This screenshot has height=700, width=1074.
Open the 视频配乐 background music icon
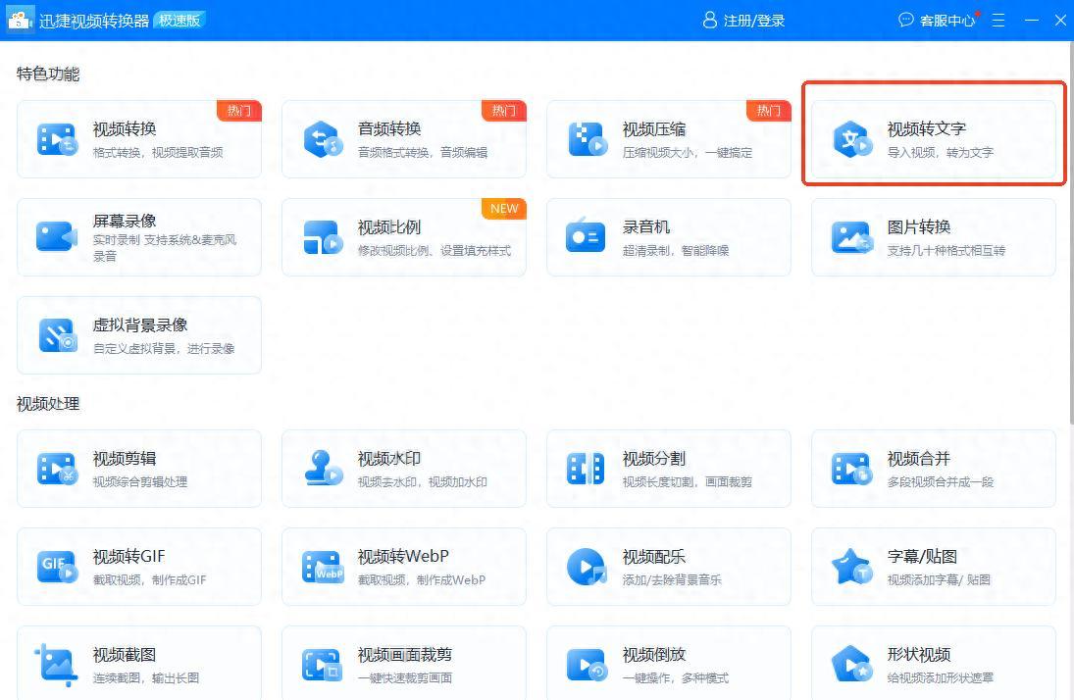pyautogui.click(x=587, y=567)
